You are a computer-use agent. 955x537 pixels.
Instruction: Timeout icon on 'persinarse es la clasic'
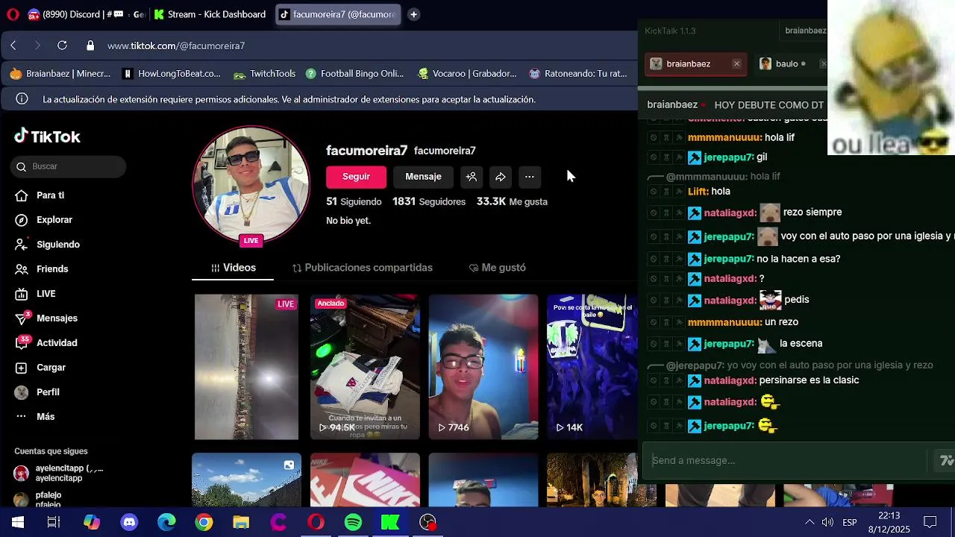pyautogui.click(x=666, y=380)
